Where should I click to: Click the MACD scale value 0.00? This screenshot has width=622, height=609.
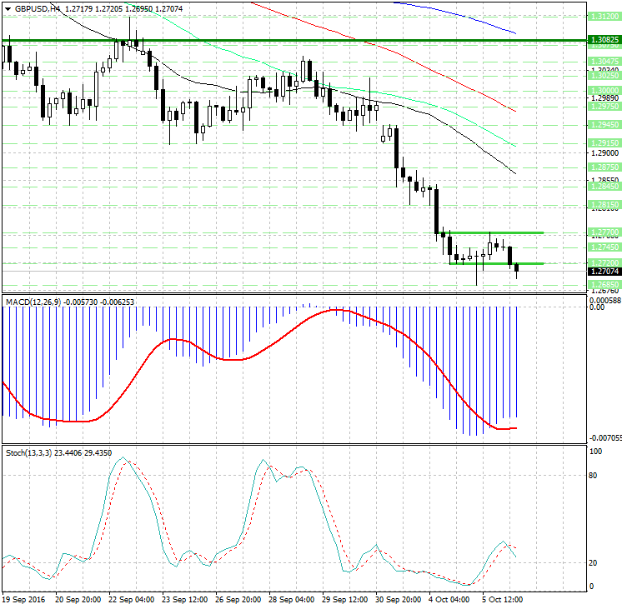coord(597,307)
